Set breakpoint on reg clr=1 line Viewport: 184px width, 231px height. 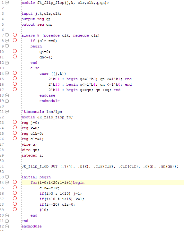(15, 138)
